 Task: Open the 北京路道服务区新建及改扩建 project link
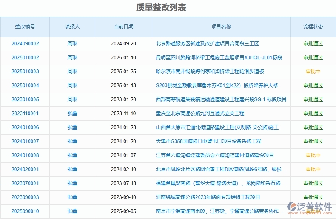207,43
